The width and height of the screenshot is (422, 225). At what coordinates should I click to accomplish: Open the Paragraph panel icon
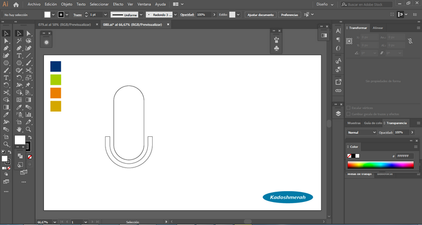coord(338,40)
